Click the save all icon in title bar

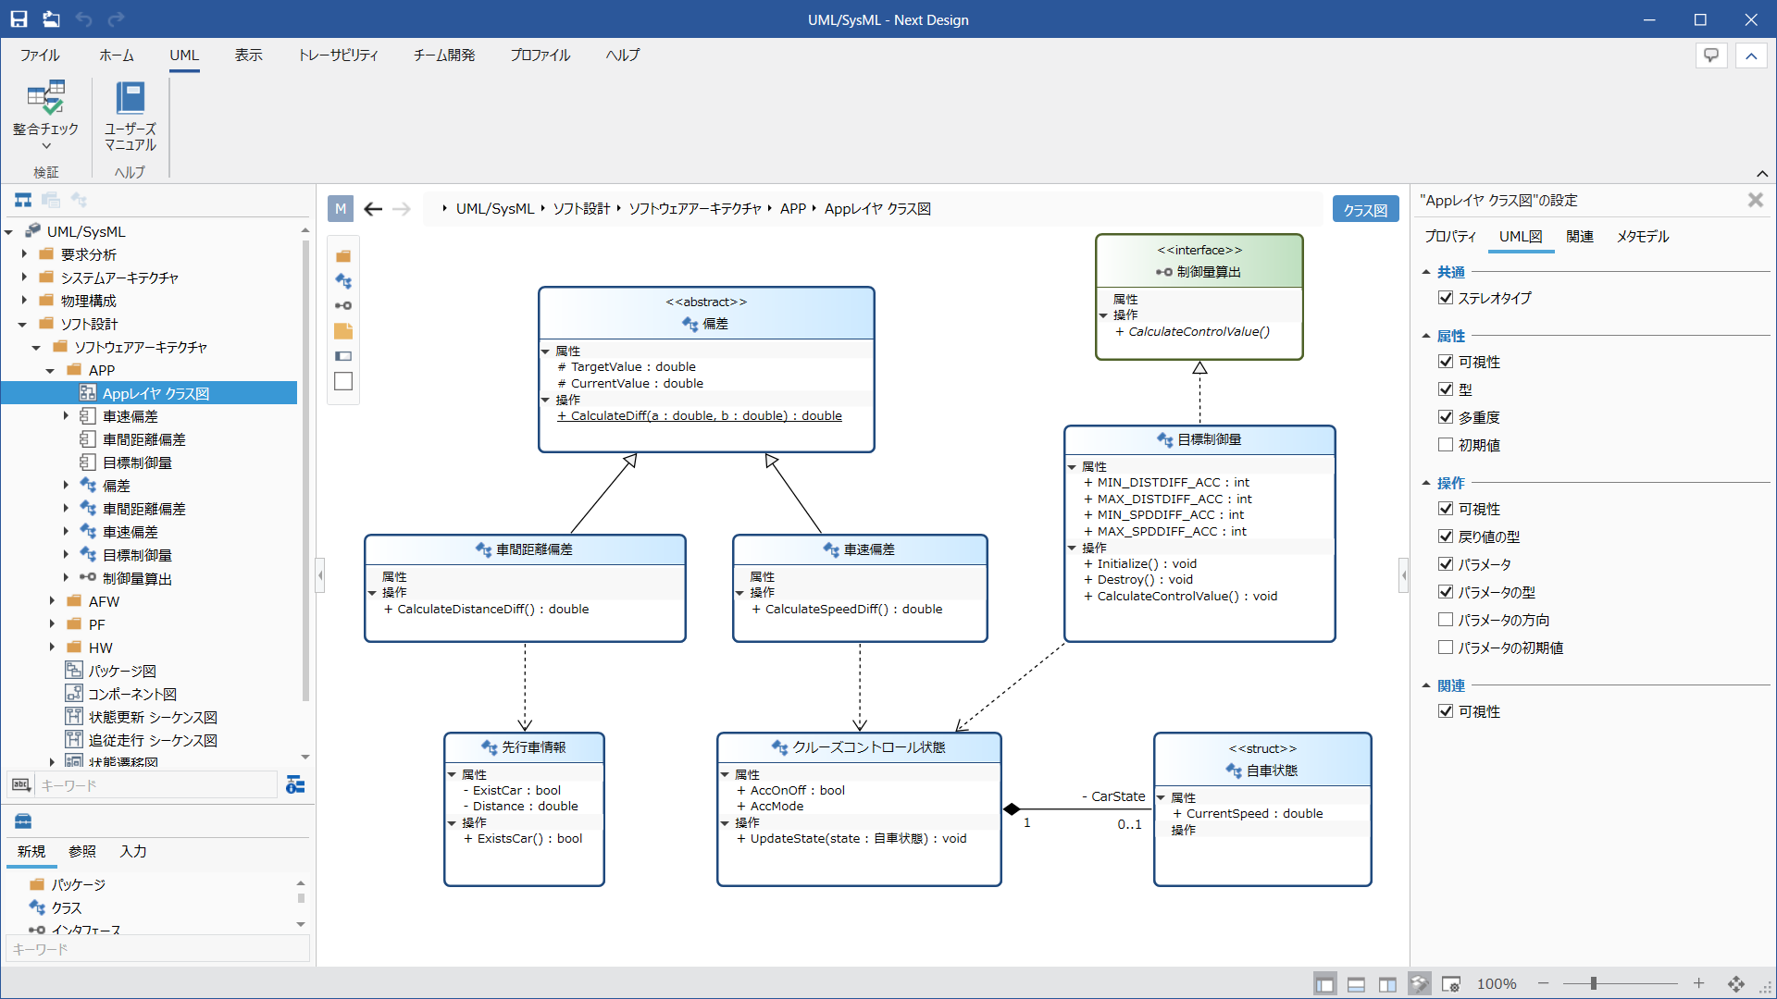tap(51, 19)
